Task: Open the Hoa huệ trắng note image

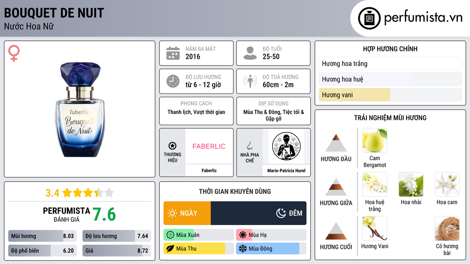Action: click(375, 184)
